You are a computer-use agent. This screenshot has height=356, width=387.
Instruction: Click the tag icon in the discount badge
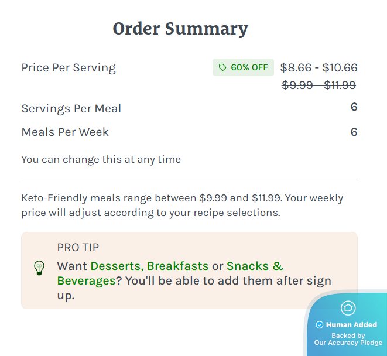click(x=222, y=68)
